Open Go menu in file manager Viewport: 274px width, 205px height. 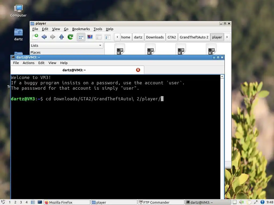66,29
